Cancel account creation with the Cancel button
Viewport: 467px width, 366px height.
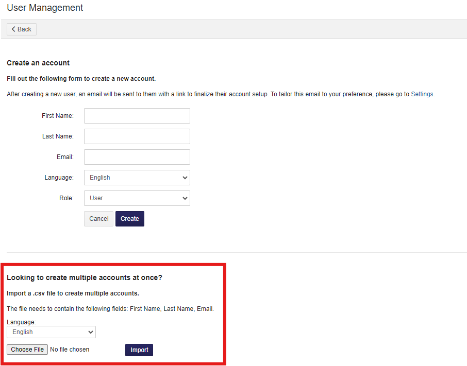click(98, 218)
